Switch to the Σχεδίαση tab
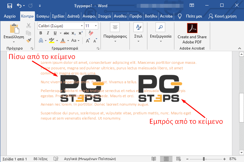244x162 pixels. pos(58,16)
